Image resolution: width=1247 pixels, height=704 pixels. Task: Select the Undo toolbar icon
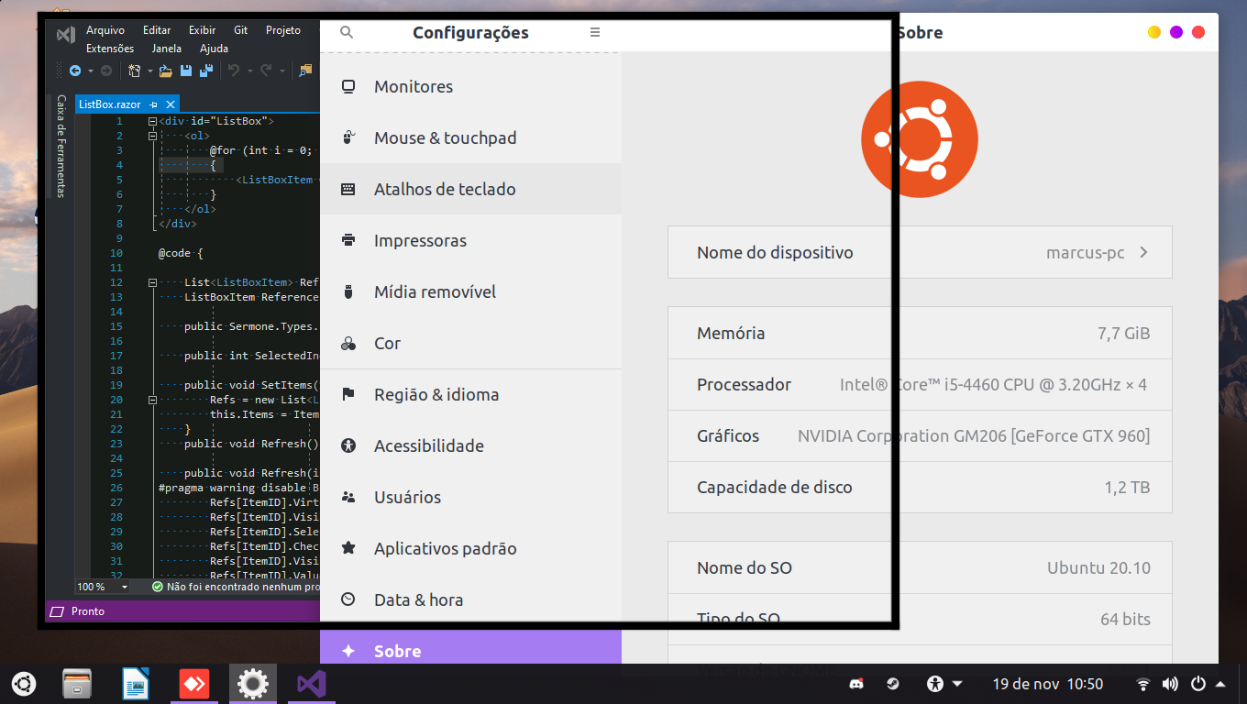[x=234, y=71]
